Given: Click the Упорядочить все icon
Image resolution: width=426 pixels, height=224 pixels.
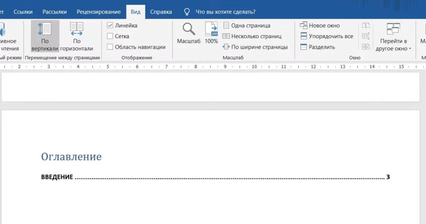Looking at the screenshot, I should [x=303, y=36].
